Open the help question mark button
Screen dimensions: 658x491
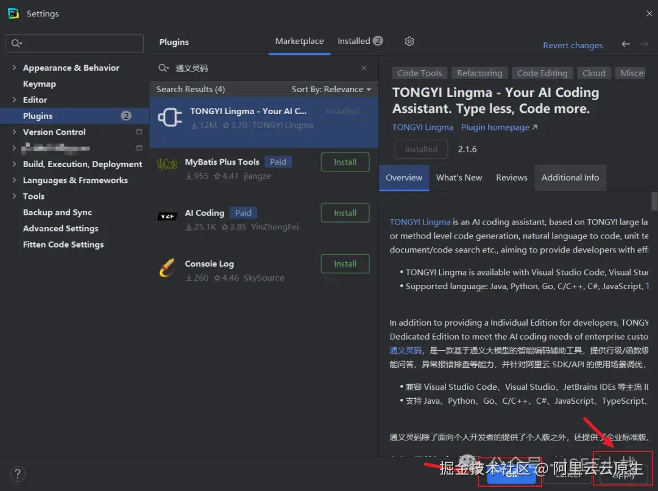(x=18, y=474)
